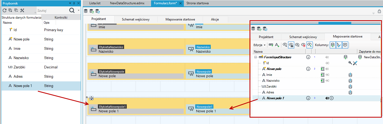The width and height of the screenshot is (383, 124).
Task: Toggle the database column button after Kolumny
Action: pyautogui.click(x=333, y=45)
